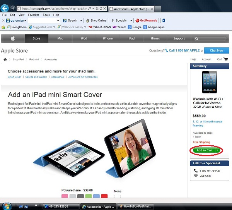Open Favorites with the star icon
Image resolution: width=232 pixels, height=210 pixels.
tap(3, 27)
